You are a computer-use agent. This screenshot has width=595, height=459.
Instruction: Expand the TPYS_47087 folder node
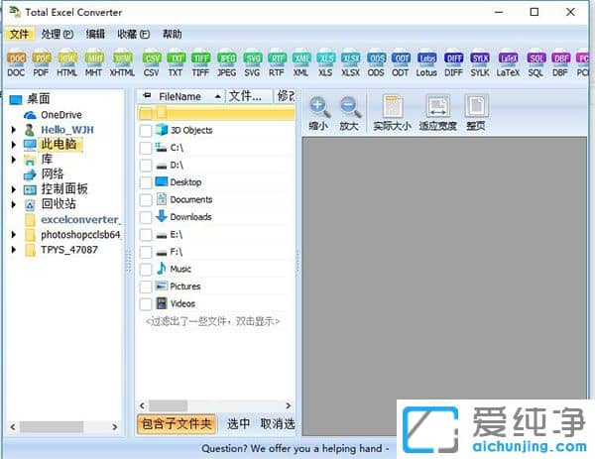[x=13, y=250]
